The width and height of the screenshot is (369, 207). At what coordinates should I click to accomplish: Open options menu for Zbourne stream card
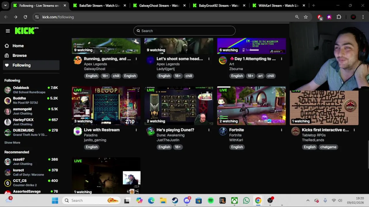[281, 59]
